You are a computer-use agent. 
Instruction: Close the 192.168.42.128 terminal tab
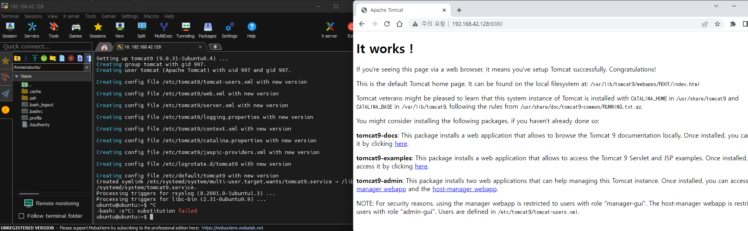click(x=200, y=47)
